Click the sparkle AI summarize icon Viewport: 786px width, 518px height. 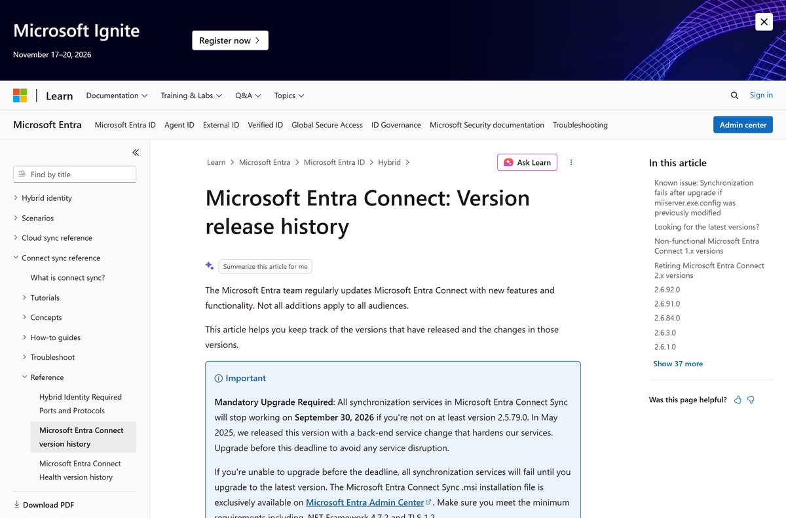pos(210,266)
